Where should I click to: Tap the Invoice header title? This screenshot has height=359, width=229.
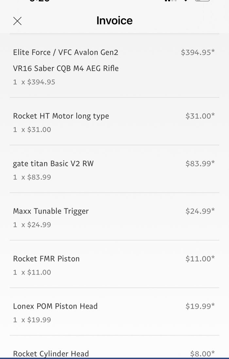(114, 21)
